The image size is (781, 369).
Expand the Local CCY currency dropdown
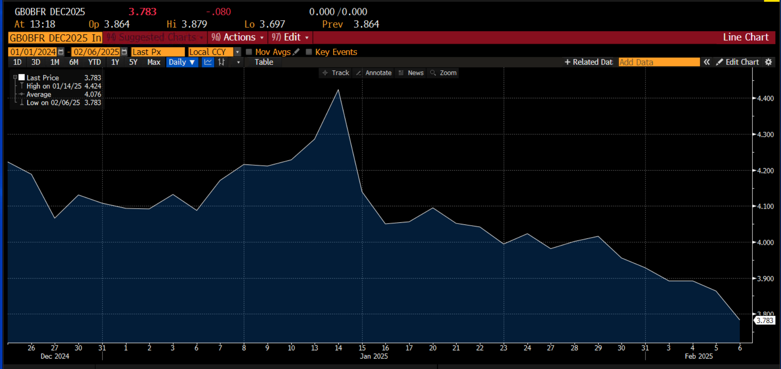tap(237, 52)
